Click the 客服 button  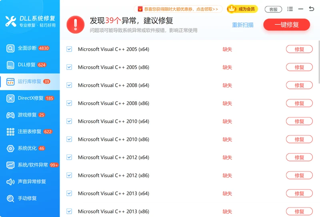pos(273,9)
